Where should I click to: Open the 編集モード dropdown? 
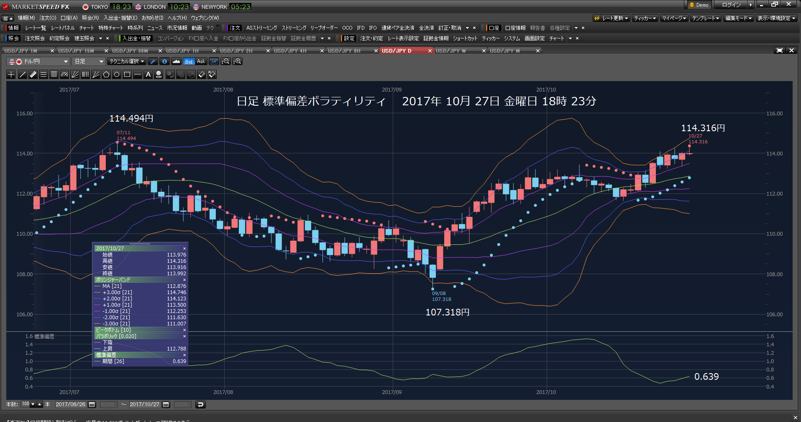(x=739, y=18)
